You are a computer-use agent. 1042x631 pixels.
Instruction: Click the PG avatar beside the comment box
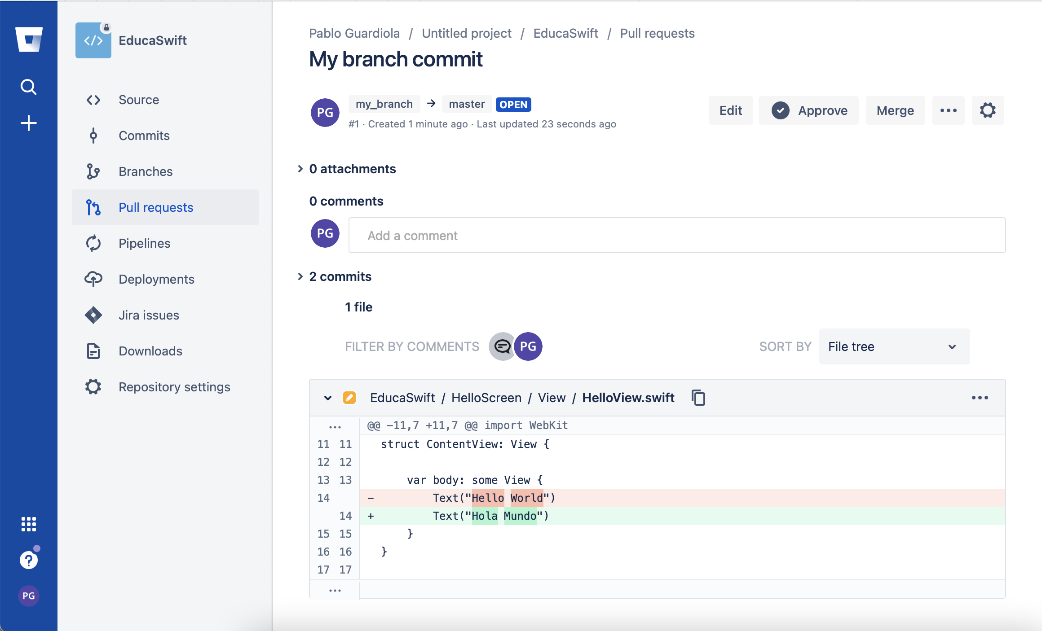coord(325,233)
